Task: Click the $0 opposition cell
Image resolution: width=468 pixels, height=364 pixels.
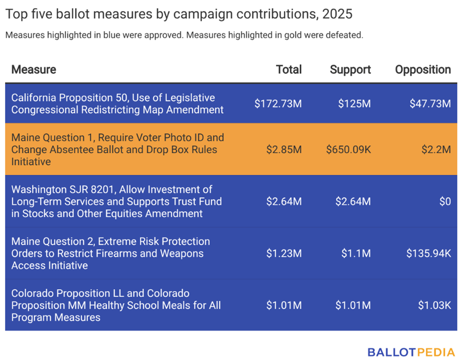Action: (444, 201)
